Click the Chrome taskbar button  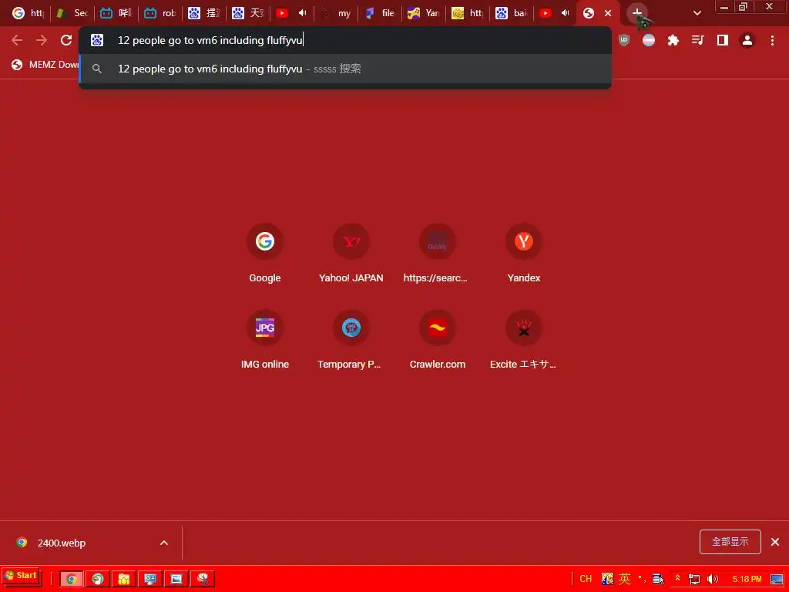coord(72,579)
